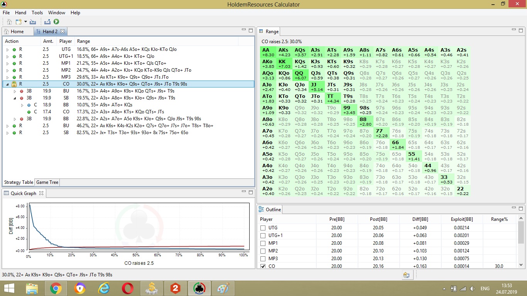Click the Exploit[BB] column header

coord(462,219)
